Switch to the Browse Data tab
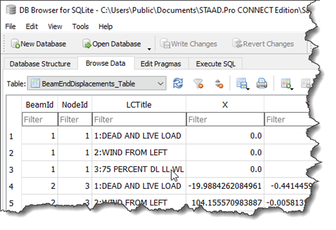 point(106,63)
